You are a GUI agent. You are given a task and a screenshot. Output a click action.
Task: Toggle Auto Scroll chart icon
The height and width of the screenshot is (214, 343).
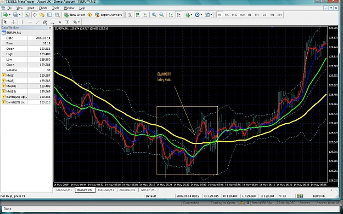(x=171, y=15)
